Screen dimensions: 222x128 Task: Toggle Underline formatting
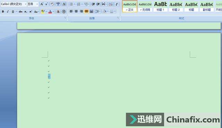pos(13,11)
